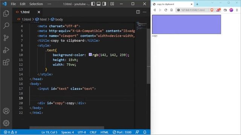Image resolution: width=241 pixels, height=135 pixels.
Task: Click the .text{ selector on line 9
Action: point(51,50)
